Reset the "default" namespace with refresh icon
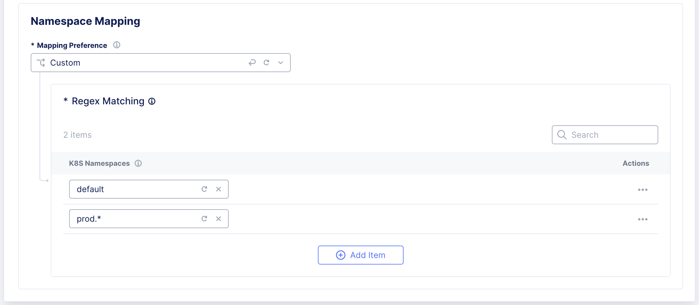 204,189
